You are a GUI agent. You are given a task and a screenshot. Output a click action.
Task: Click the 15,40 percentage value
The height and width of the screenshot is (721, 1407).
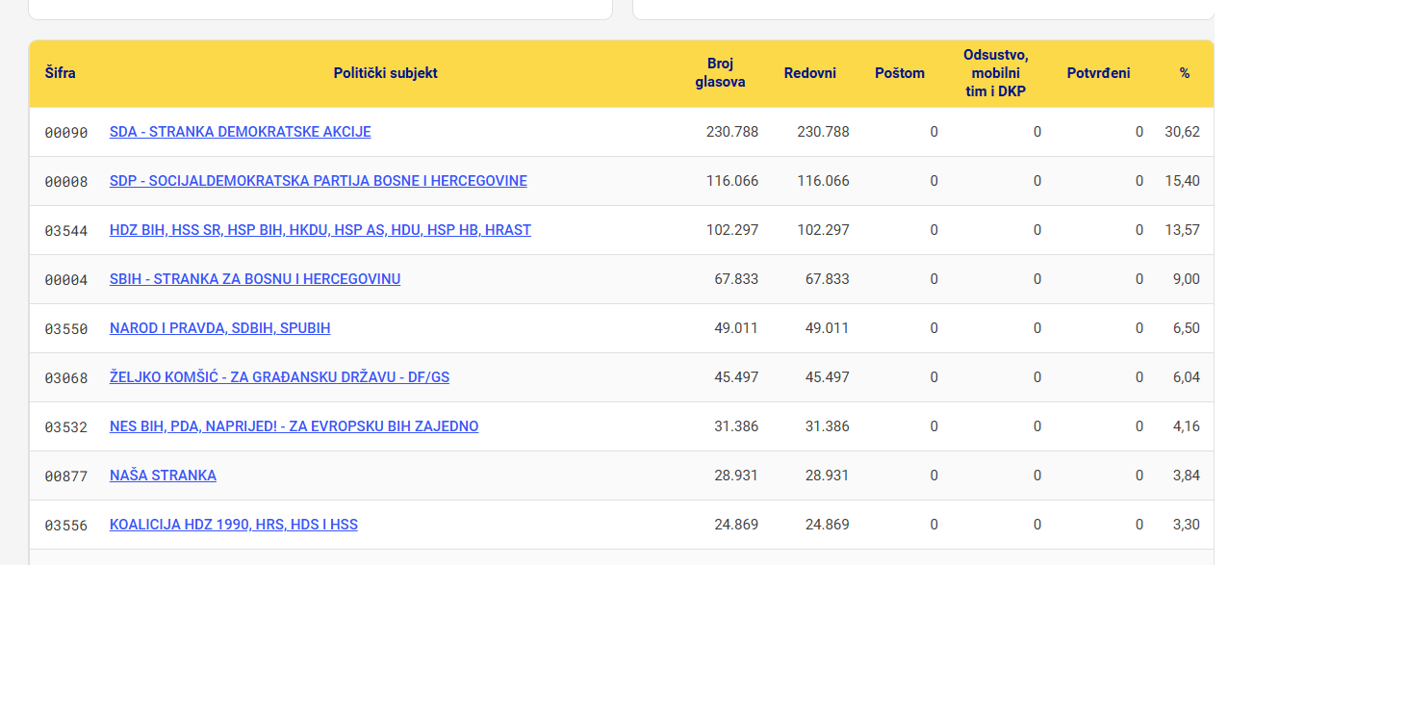(1182, 181)
